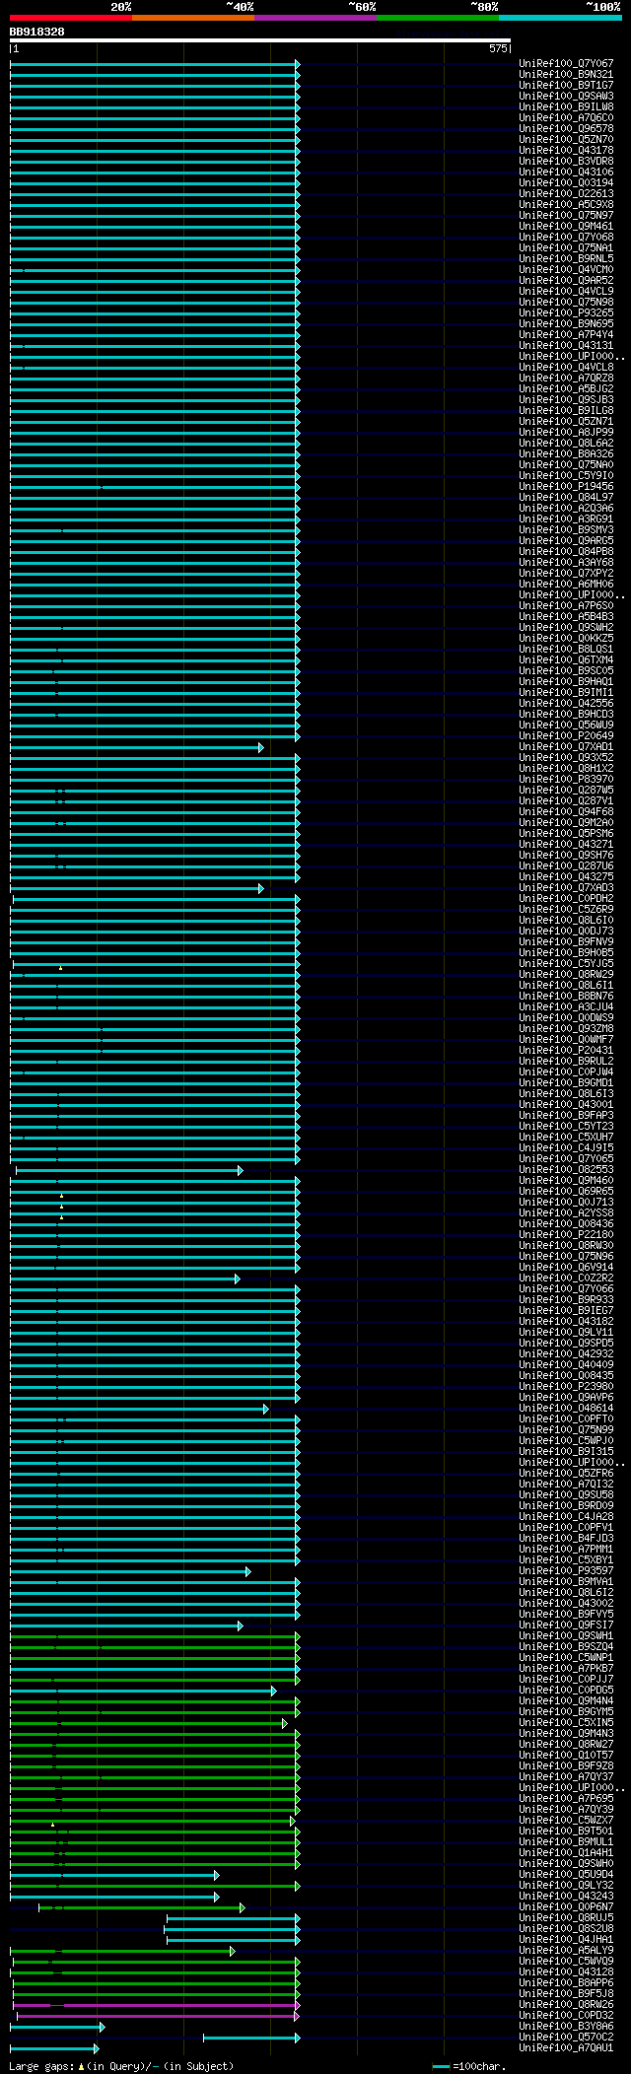The image size is (631, 2074).
Task: Click the =100char. scale legend
Action: (468, 2066)
